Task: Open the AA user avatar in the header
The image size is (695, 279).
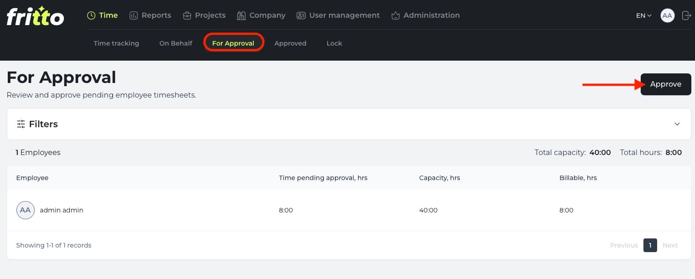Action: pos(668,15)
